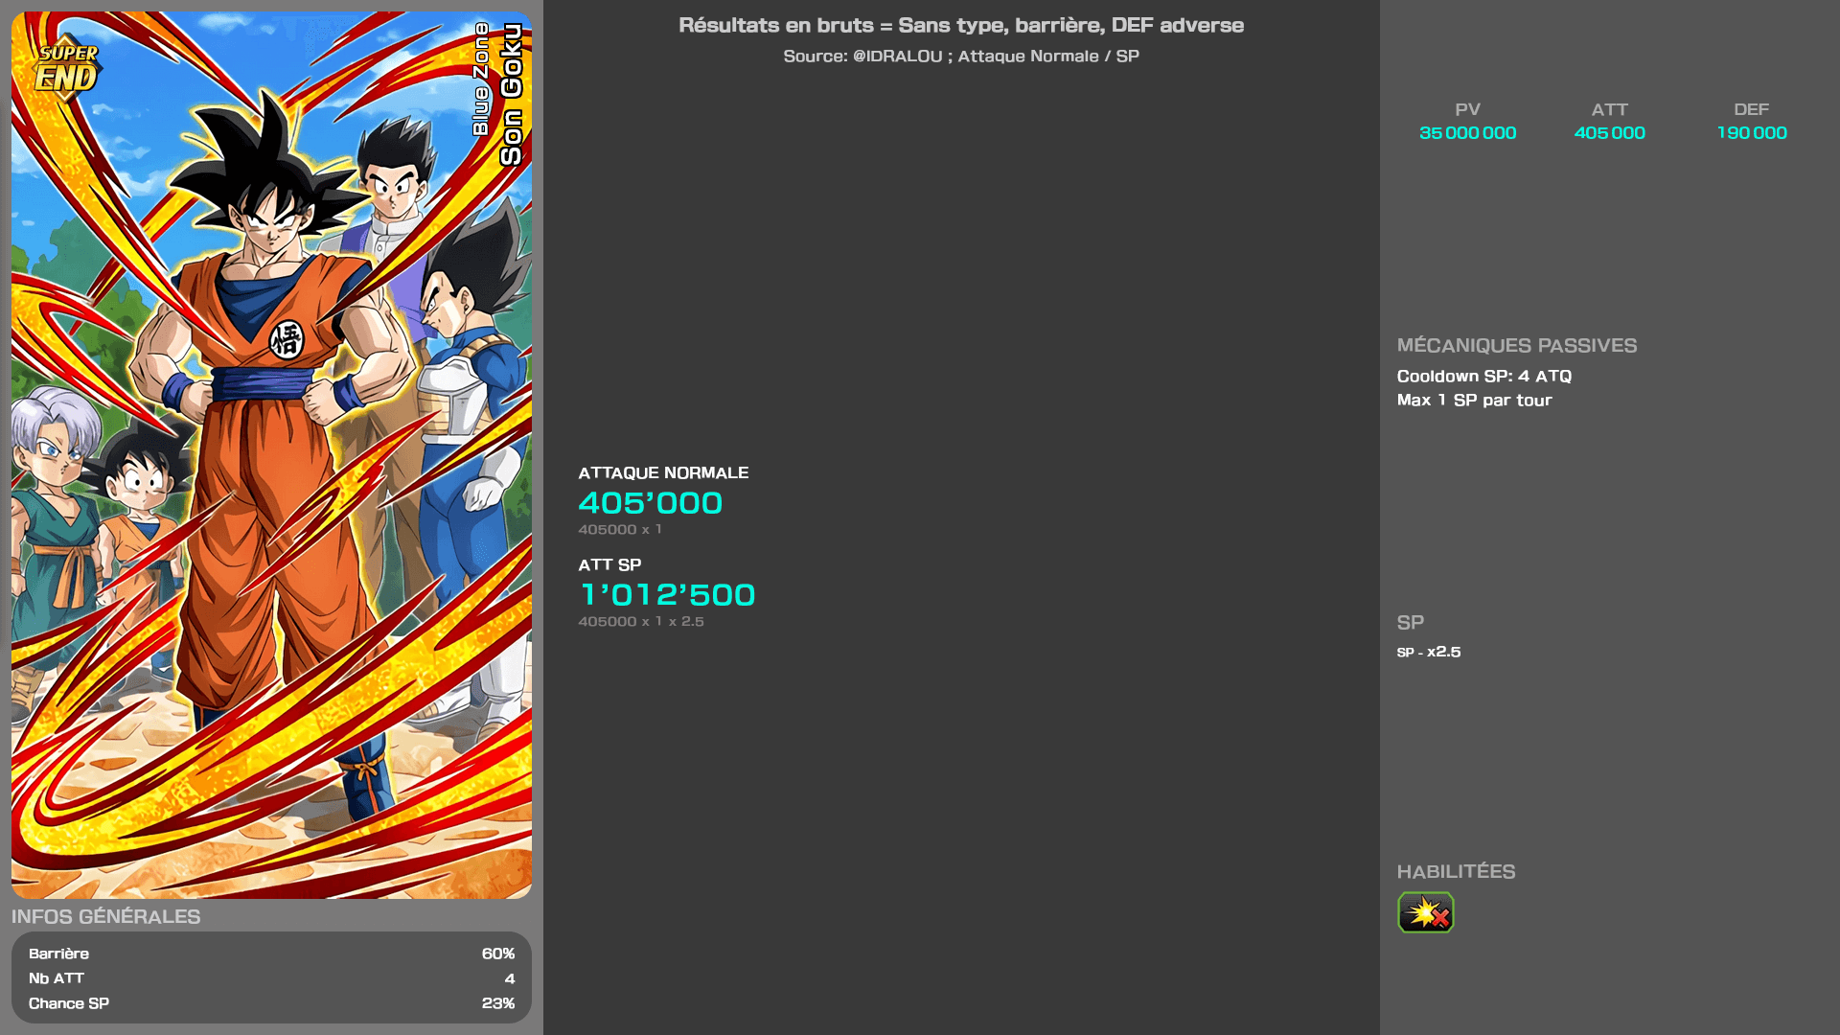The image size is (1840, 1035).
Task: Click the PV value 35 000 000
Action: (1467, 133)
